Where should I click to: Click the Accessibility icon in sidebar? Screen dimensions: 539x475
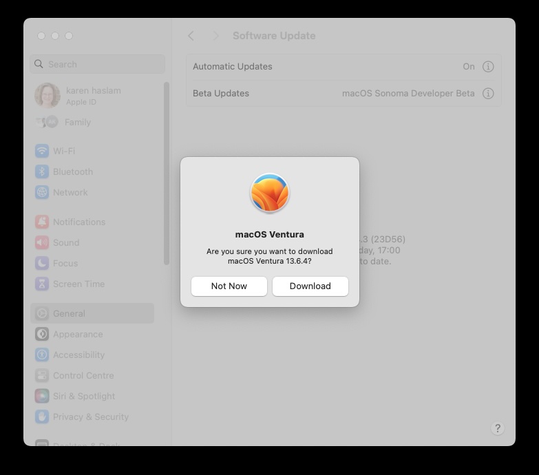click(x=41, y=355)
